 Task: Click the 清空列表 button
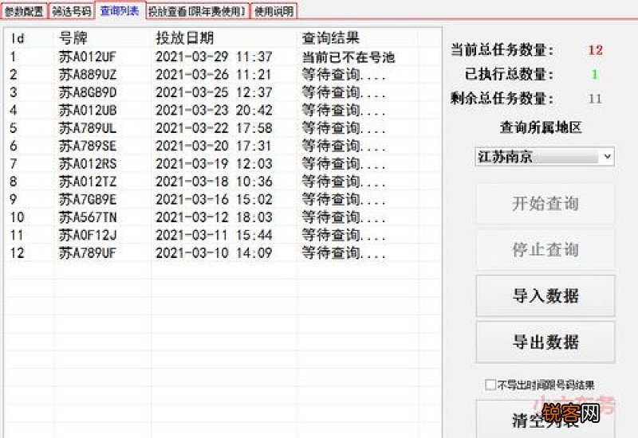click(x=545, y=420)
